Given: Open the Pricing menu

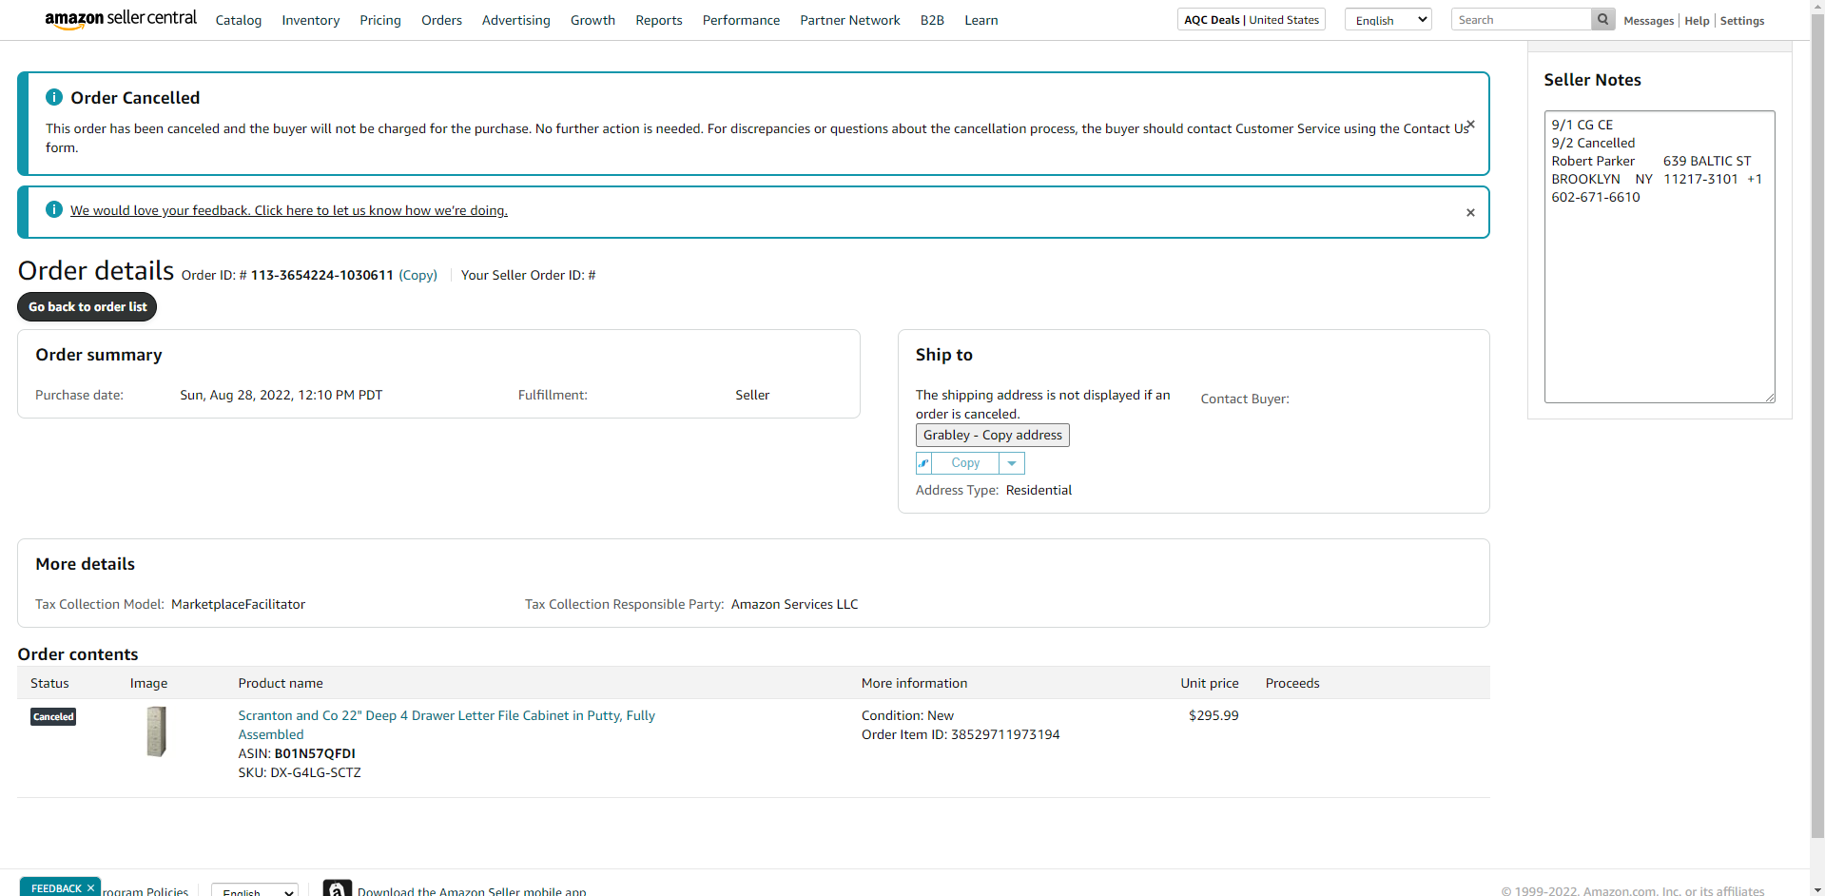Looking at the screenshot, I should (x=380, y=20).
